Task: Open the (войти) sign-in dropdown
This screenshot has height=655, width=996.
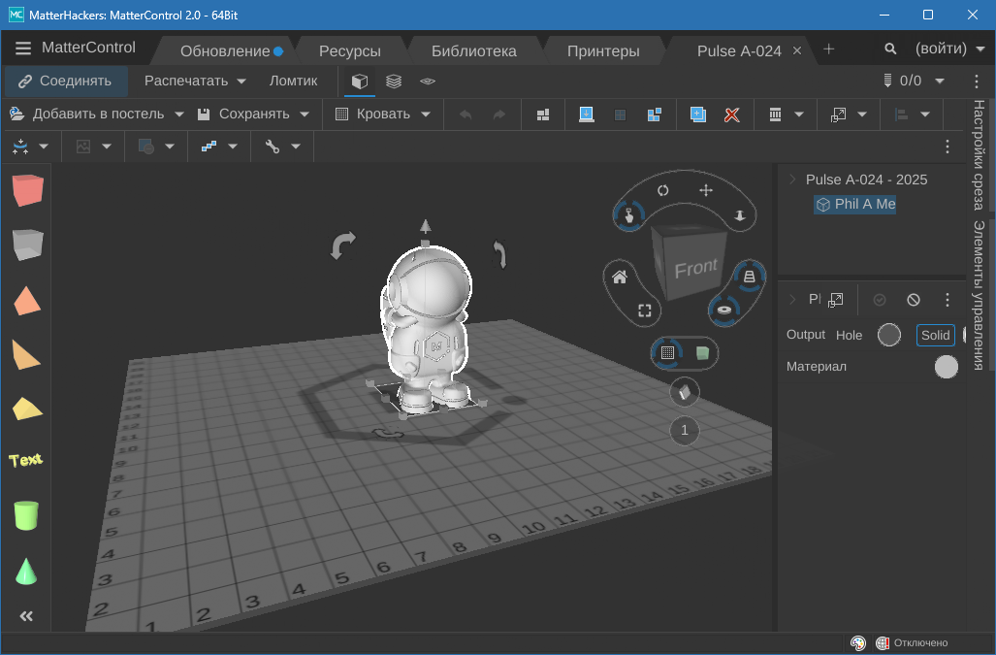Action: [x=949, y=49]
